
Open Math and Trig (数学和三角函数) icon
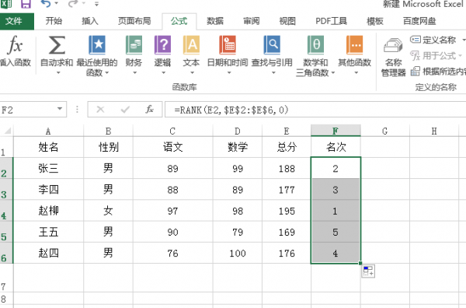(315, 45)
